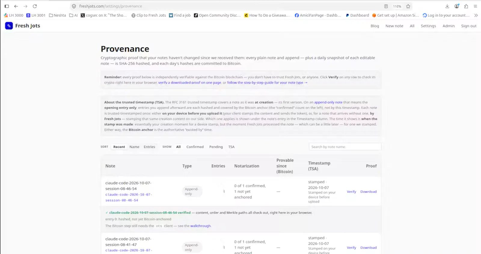Verify the session-08-46-54 note proof
Screen dimensions: 481x254
351,192
